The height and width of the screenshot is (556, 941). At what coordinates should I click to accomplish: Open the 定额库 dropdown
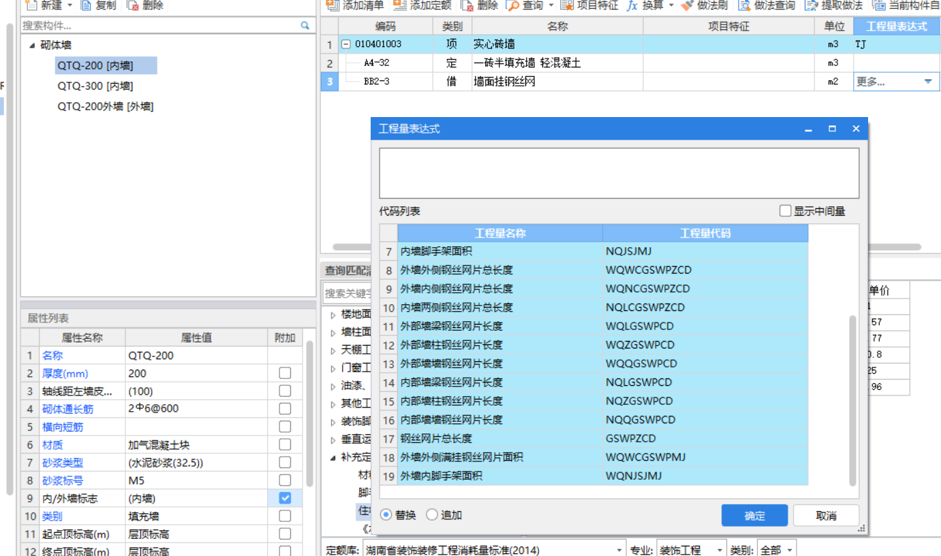click(x=619, y=549)
